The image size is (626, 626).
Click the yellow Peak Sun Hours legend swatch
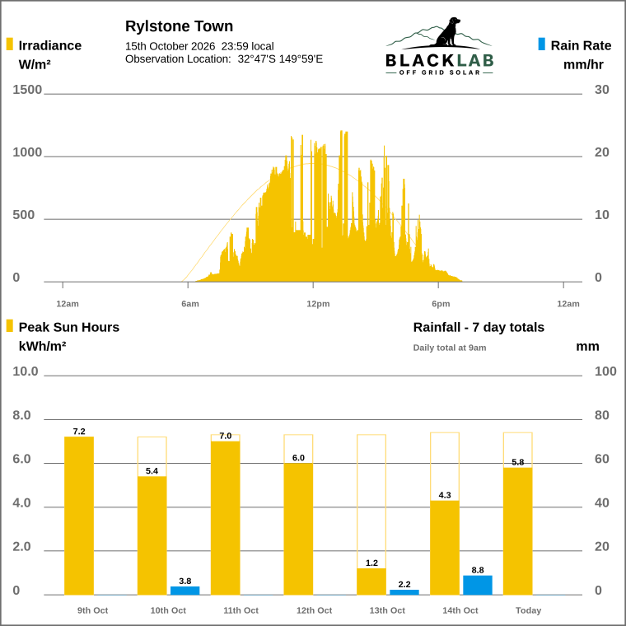[x=10, y=326]
